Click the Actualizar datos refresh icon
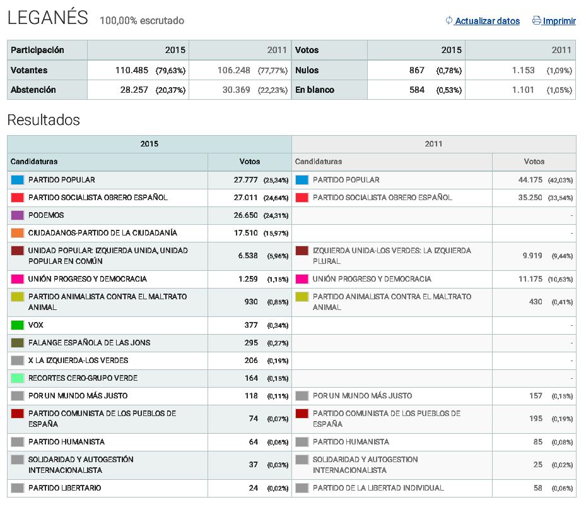 coord(449,20)
